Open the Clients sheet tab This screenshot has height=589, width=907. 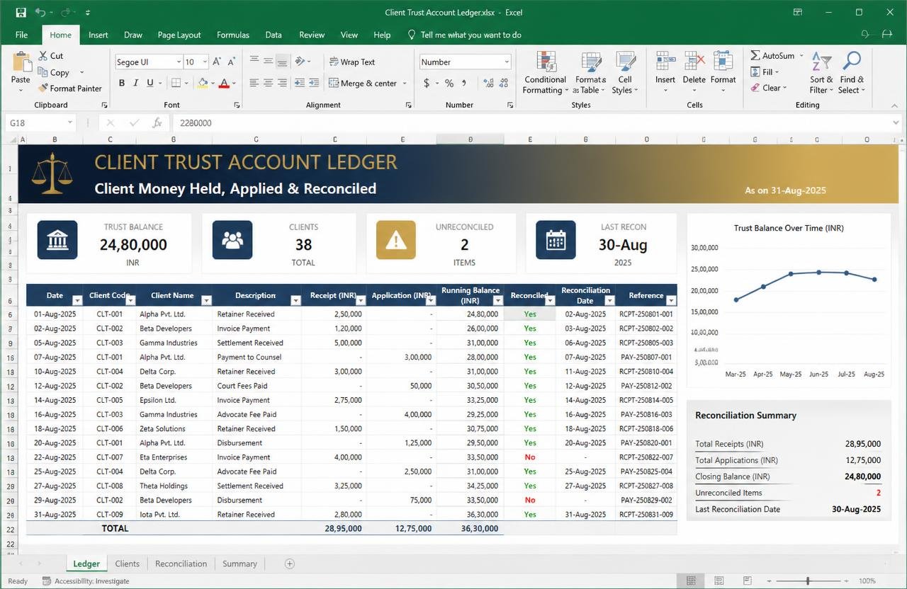pyautogui.click(x=128, y=564)
